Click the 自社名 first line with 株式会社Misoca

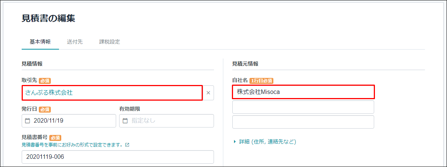coord(303,92)
